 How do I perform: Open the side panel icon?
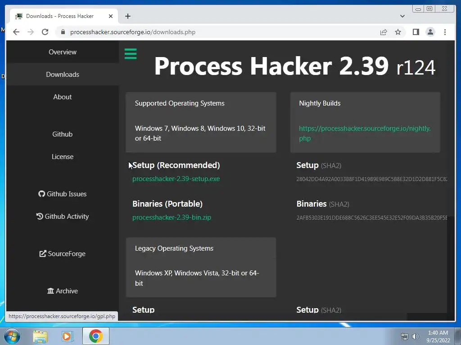(x=416, y=32)
